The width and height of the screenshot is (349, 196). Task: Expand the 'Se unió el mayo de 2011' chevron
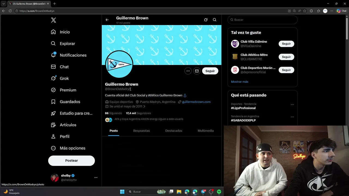tap(144, 106)
